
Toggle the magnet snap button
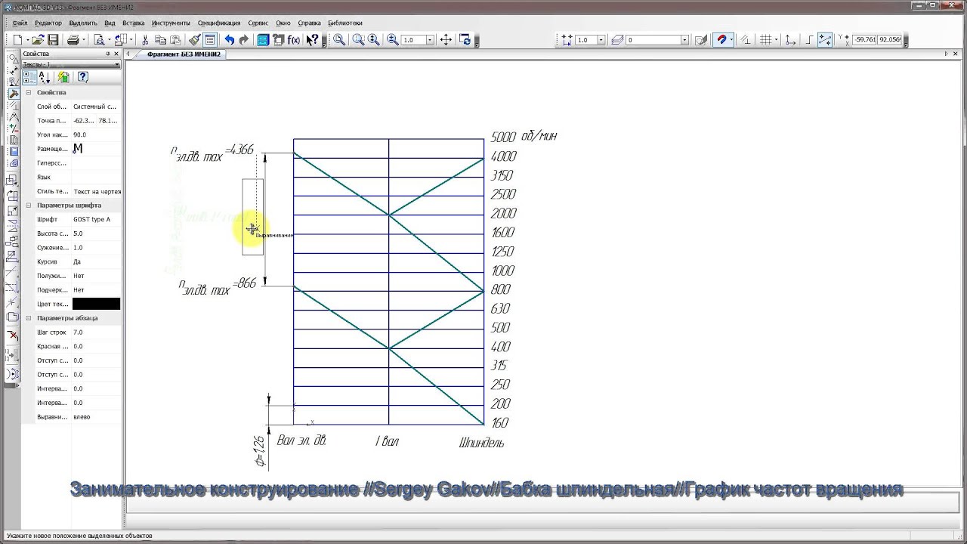(x=721, y=39)
